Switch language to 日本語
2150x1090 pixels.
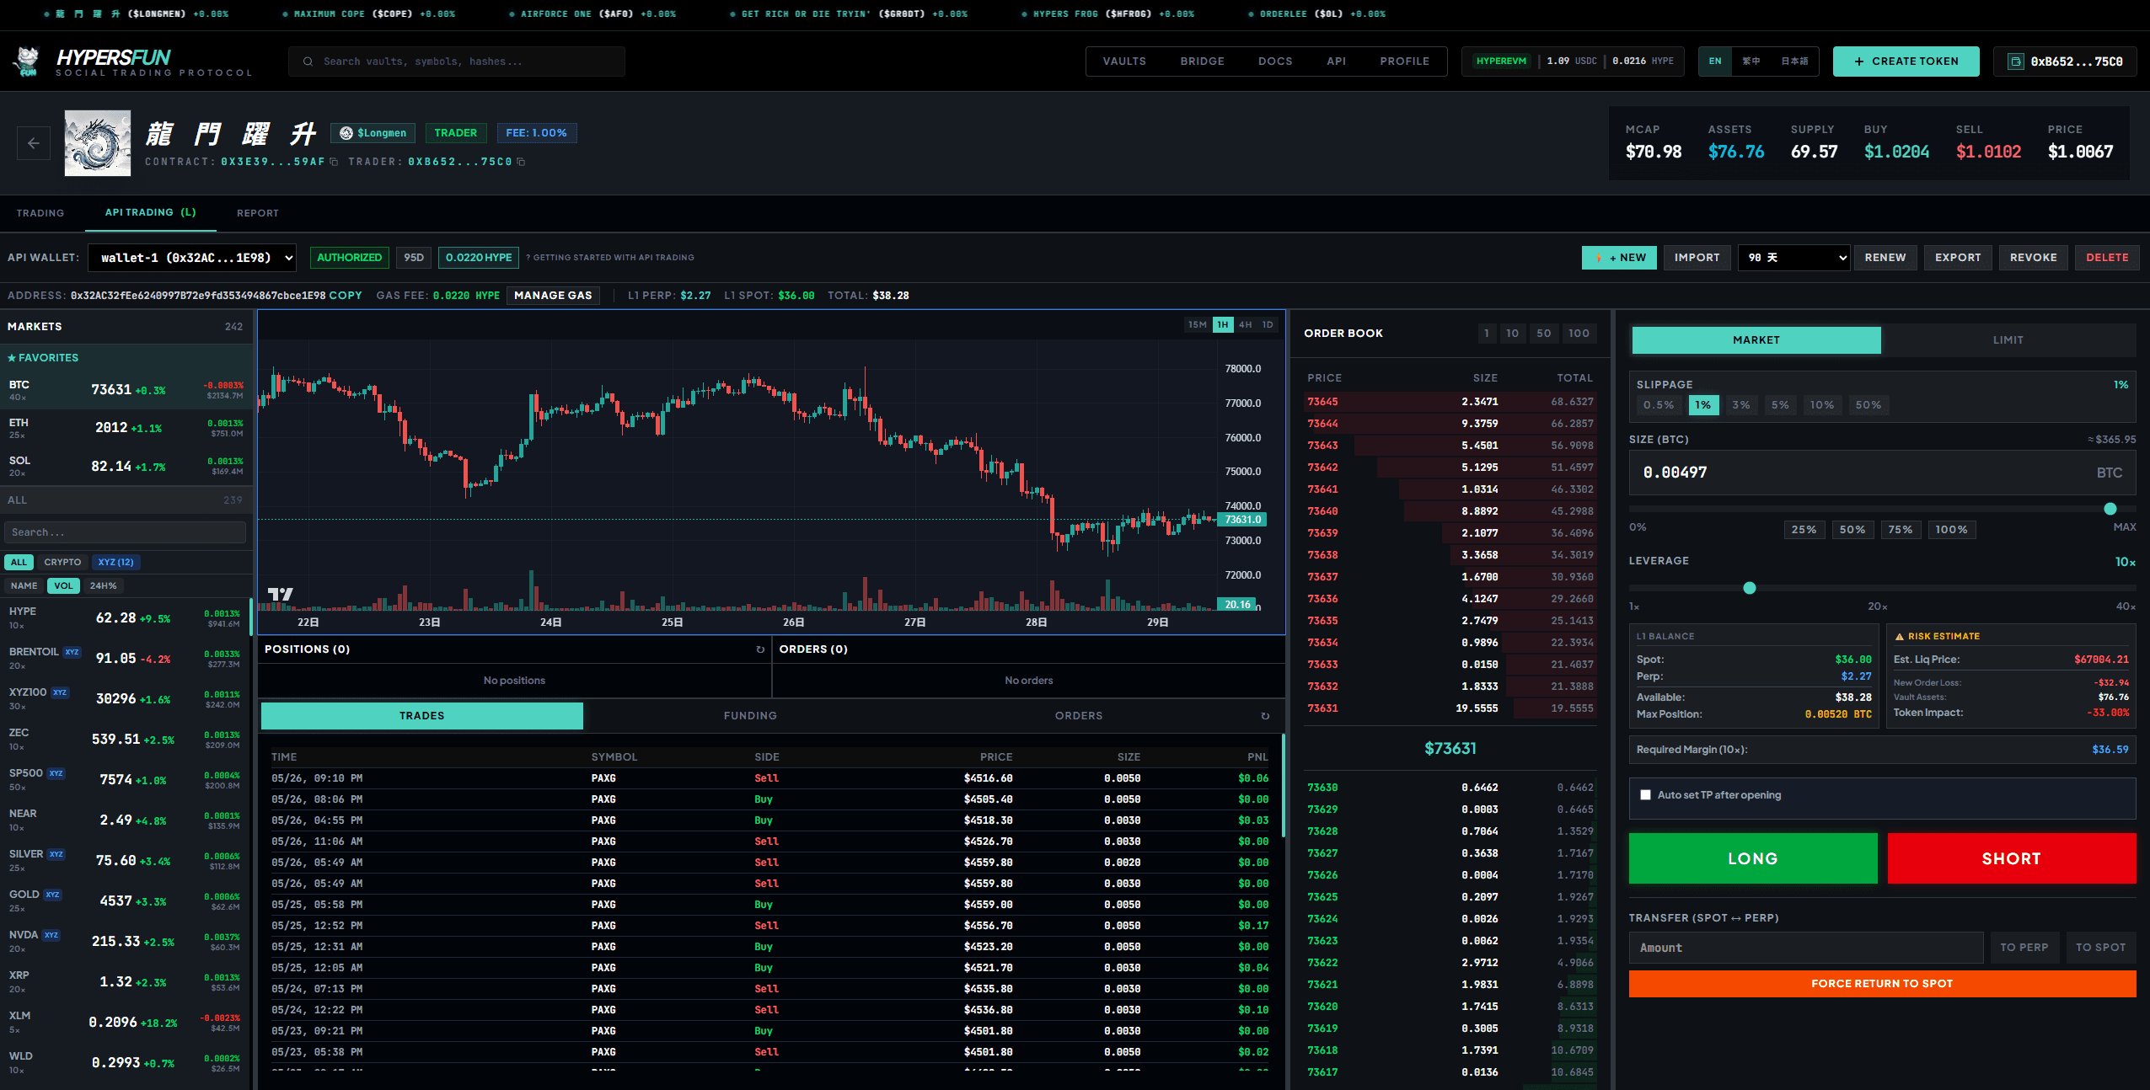pos(1794,61)
